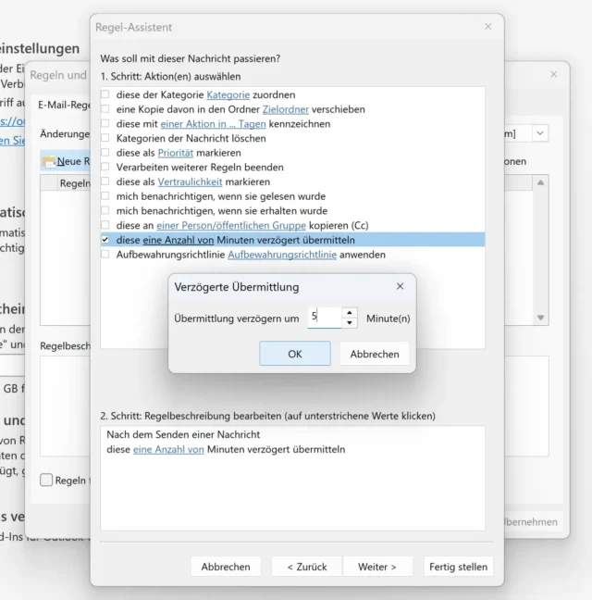Click 'Fertig stellen' to finish the rule
Image resolution: width=592 pixels, height=600 pixels.
[458, 567]
